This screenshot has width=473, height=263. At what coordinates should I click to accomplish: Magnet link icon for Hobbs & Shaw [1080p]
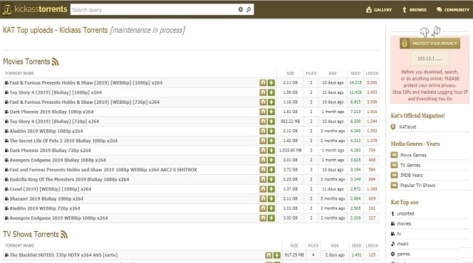tap(263, 82)
